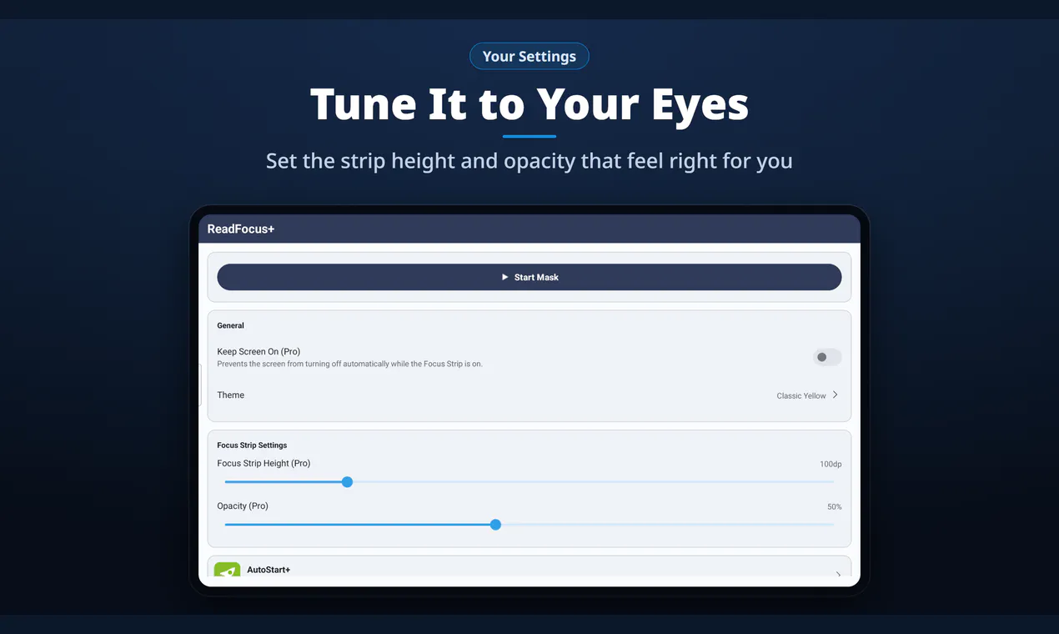Viewport: 1059px width, 634px height.
Task: Click the 100dp strip height value
Action: [831, 464]
